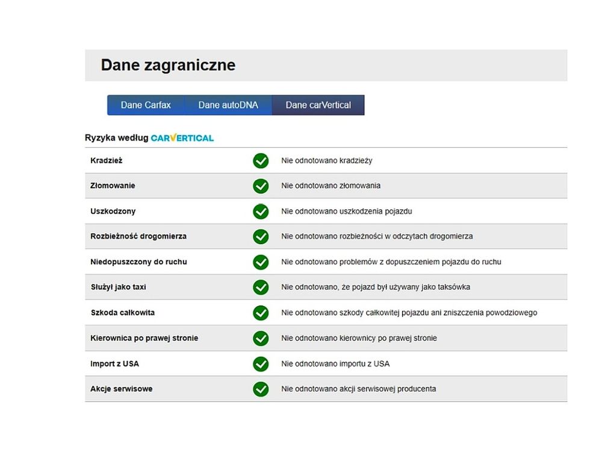Select the Szkoda całkowita description text
The height and width of the screenshot is (452, 602).
click(x=409, y=313)
